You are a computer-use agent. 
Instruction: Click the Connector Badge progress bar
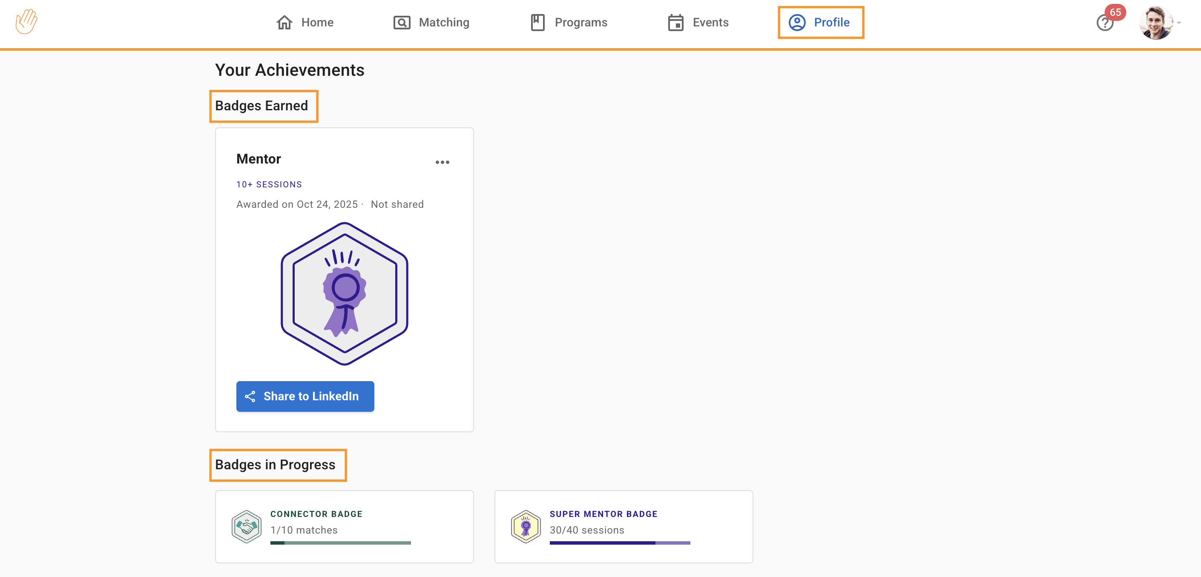coord(340,543)
